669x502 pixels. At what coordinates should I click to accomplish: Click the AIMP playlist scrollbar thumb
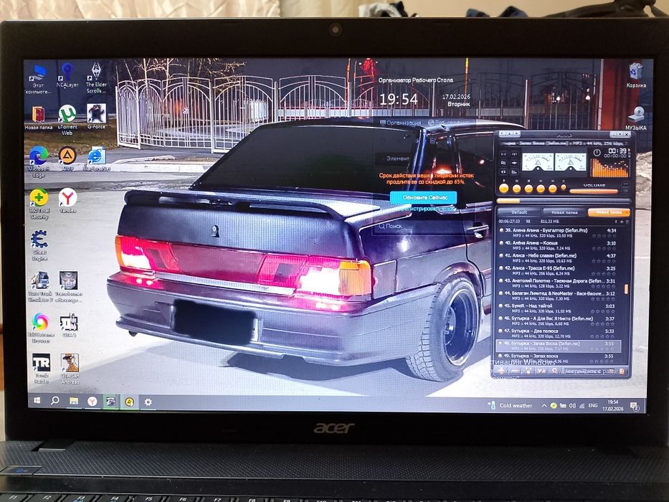coord(626,289)
